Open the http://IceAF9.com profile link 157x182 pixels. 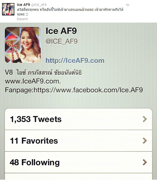click(x=75, y=61)
